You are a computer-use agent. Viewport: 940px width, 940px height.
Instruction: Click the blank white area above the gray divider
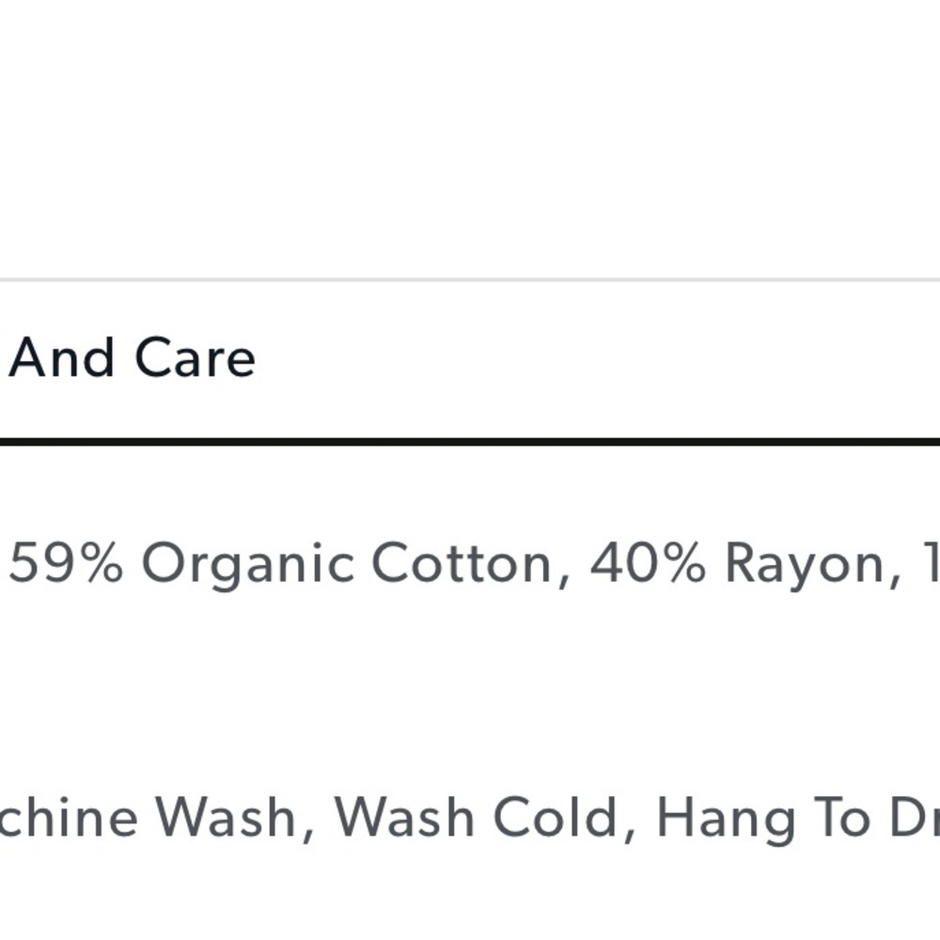(470, 138)
